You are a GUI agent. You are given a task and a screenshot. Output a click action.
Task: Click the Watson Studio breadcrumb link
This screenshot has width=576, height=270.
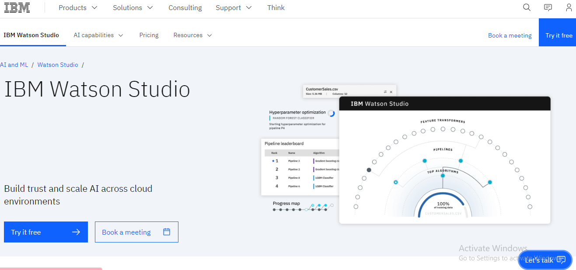coord(58,65)
